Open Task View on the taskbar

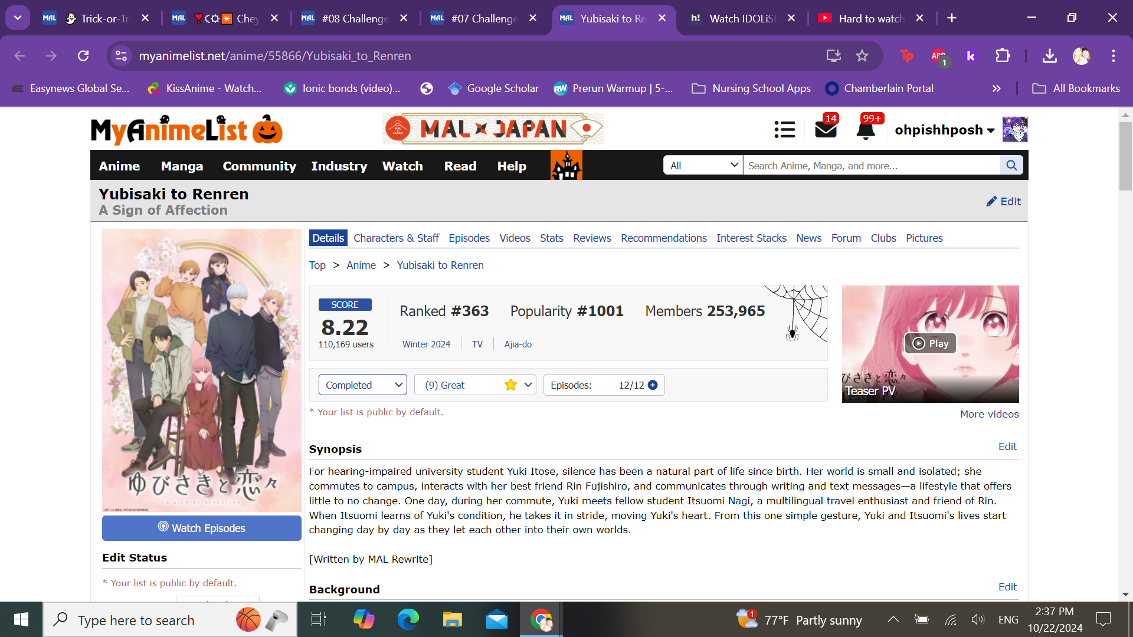319,619
